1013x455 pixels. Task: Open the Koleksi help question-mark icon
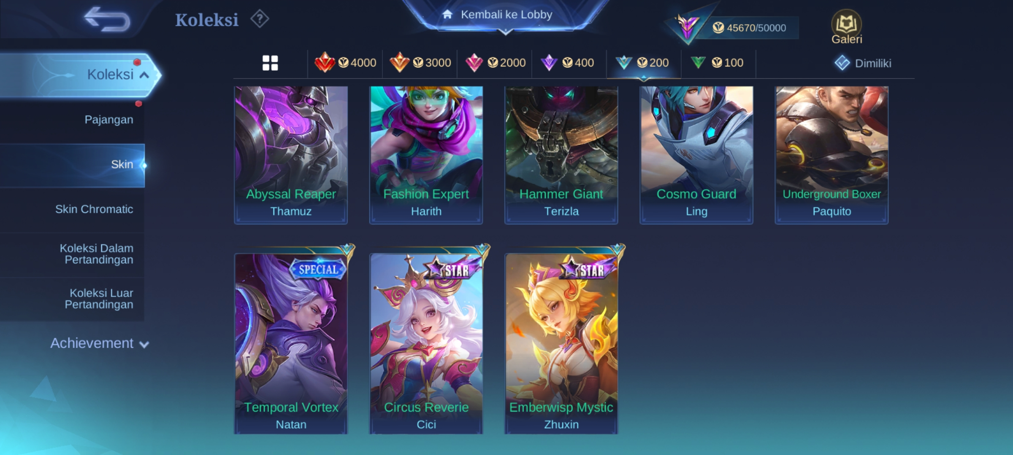260,19
